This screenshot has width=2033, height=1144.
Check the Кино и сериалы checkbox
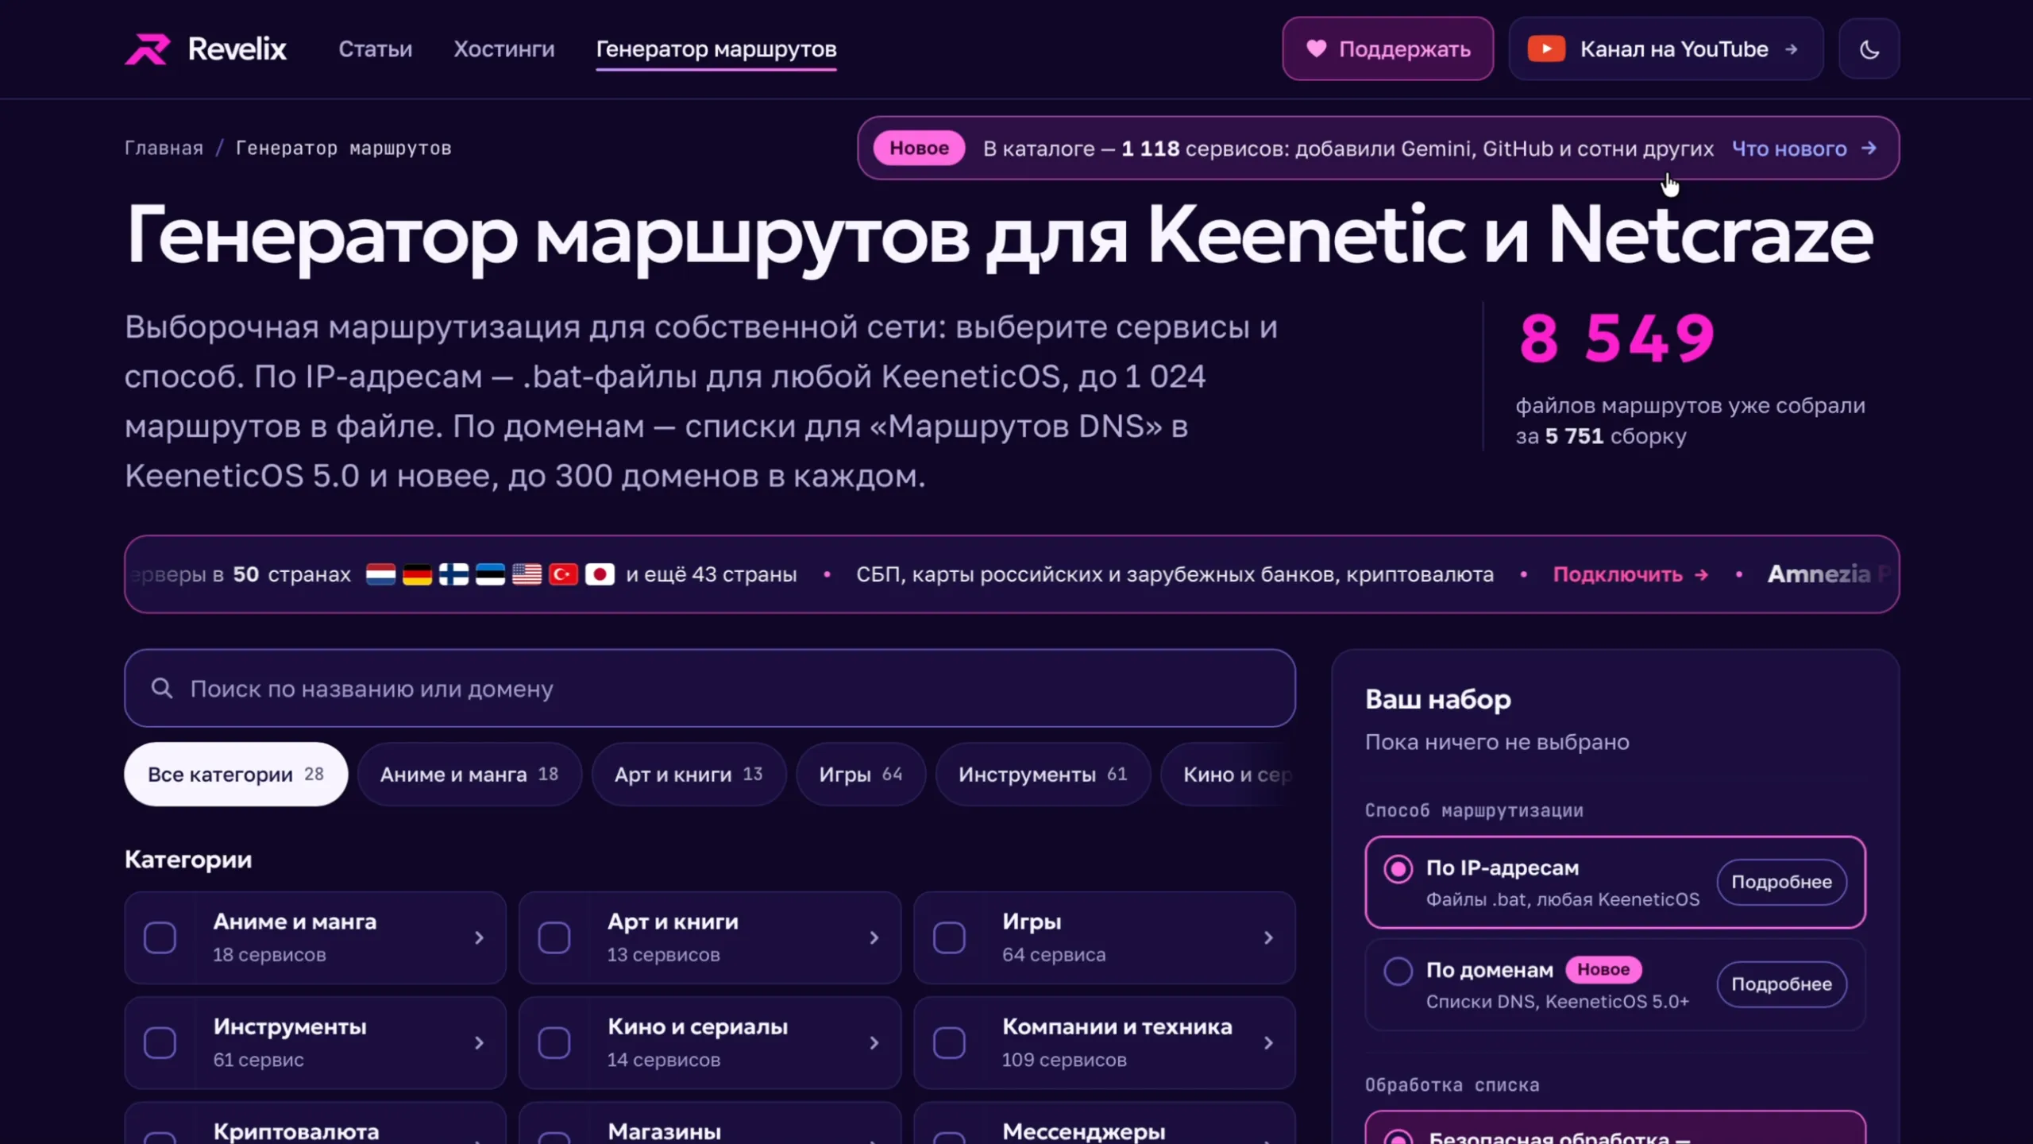554,1042
